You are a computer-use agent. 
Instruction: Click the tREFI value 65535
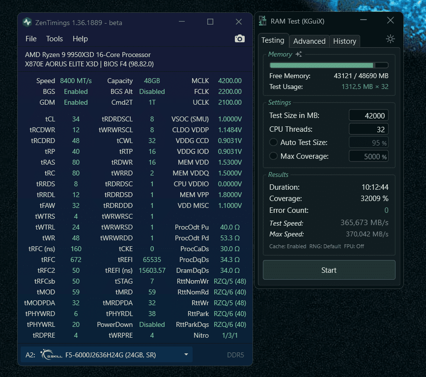pyautogui.click(x=152, y=260)
